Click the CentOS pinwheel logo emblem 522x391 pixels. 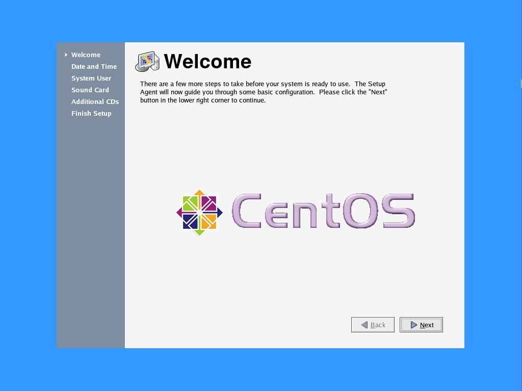coord(199,213)
